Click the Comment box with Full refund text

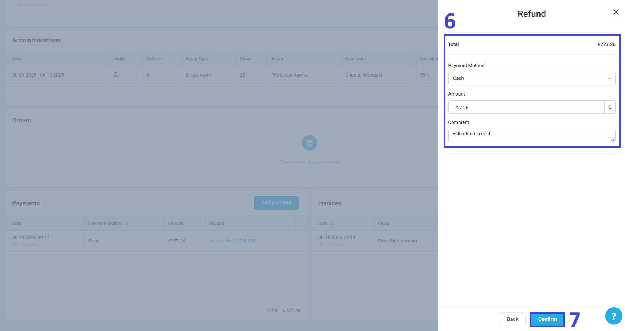coord(531,135)
